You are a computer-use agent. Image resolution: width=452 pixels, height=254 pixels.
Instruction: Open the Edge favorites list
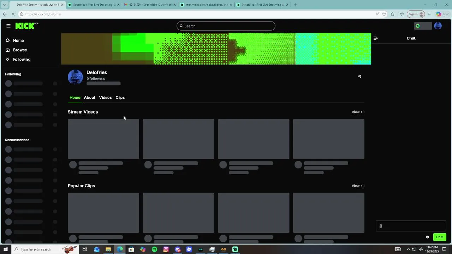pyautogui.click(x=402, y=14)
